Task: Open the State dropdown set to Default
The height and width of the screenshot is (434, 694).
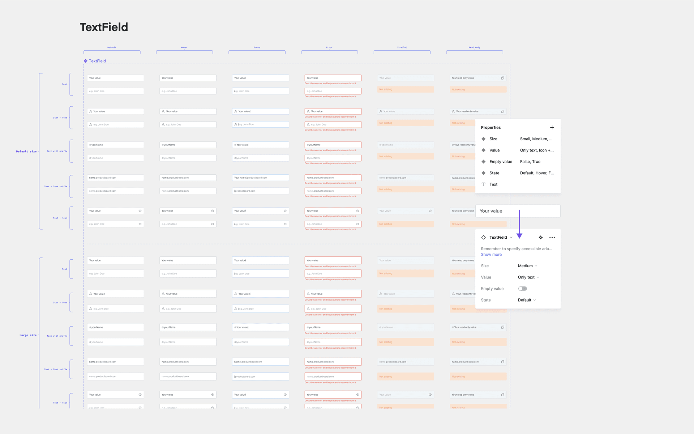Action: click(x=527, y=300)
